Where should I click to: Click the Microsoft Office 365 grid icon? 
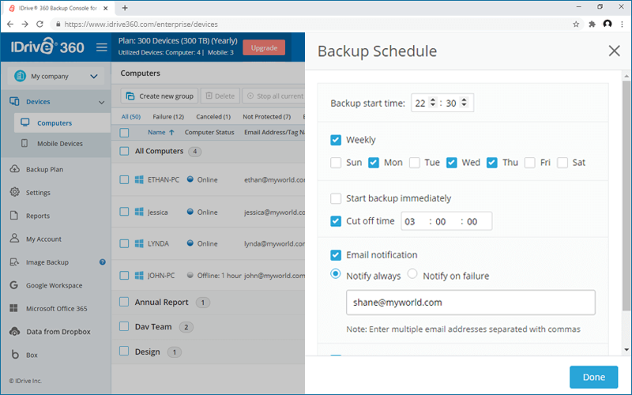(x=13, y=308)
